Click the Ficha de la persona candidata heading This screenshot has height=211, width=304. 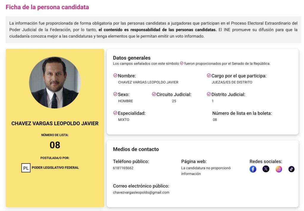tap(47, 7)
